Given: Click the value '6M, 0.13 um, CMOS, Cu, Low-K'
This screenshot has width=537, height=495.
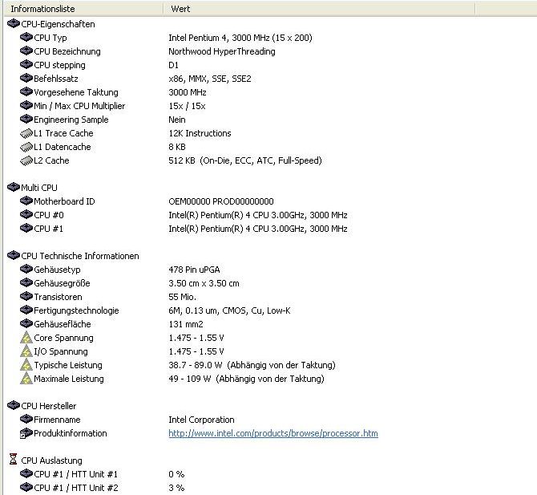Looking at the screenshot, I should point(229,310).
